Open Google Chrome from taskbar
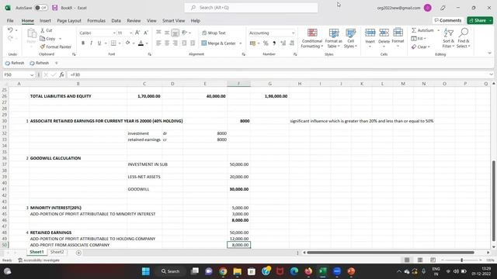Image resolution: width=497 pixels, height=279 pixels. click(223, 271)
